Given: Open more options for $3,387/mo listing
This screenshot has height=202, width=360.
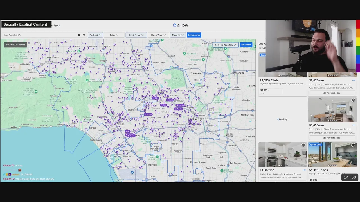Looking at the screenshot, I should 304,170.
